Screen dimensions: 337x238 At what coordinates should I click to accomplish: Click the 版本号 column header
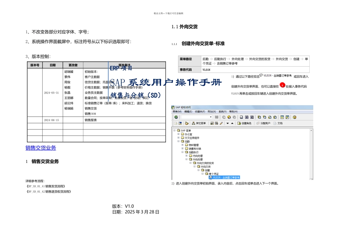tap(35, 65)
